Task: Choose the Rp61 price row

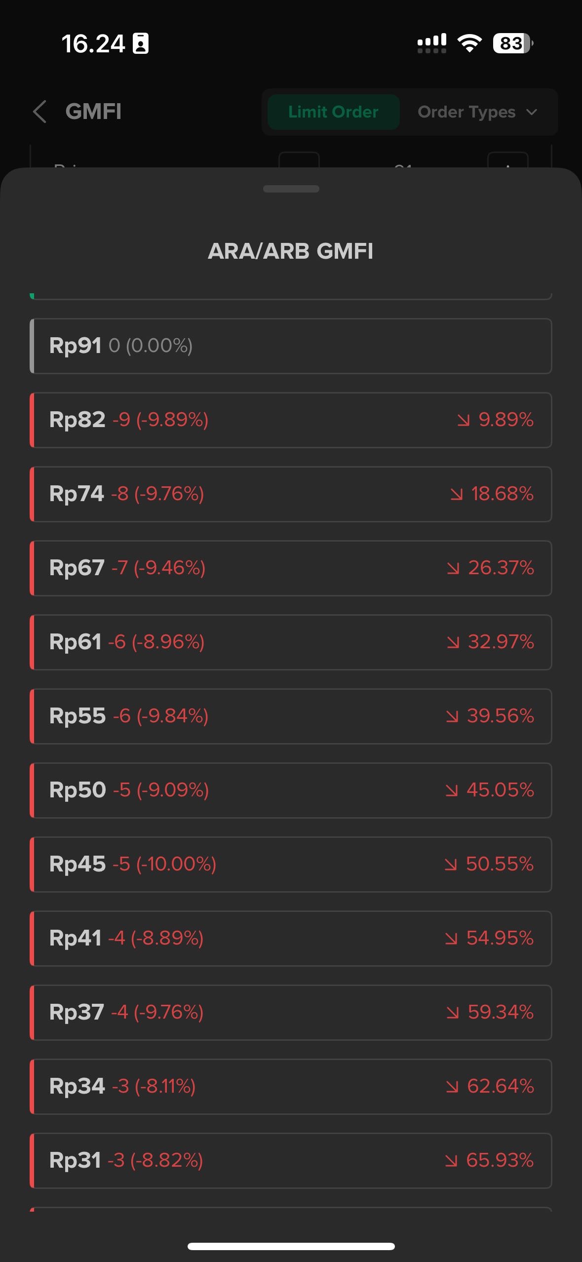Action: [291, 642]
